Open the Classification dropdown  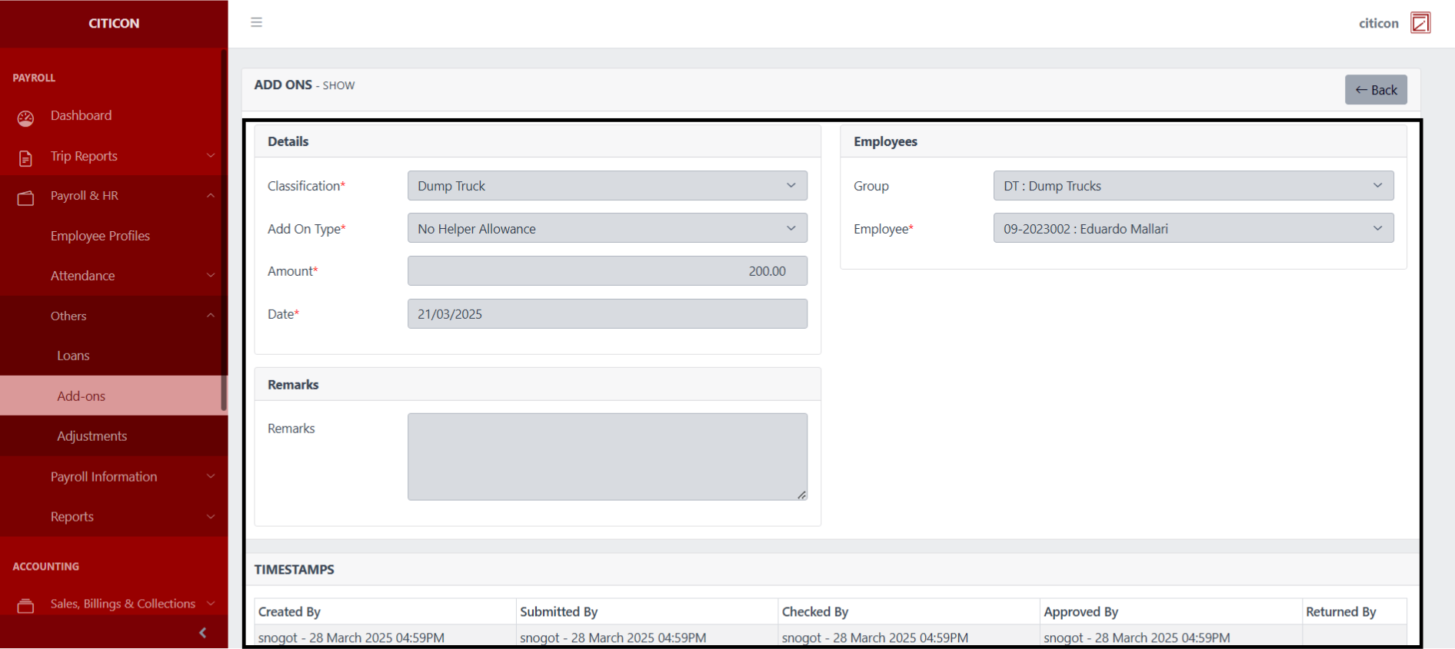(607, 186)
